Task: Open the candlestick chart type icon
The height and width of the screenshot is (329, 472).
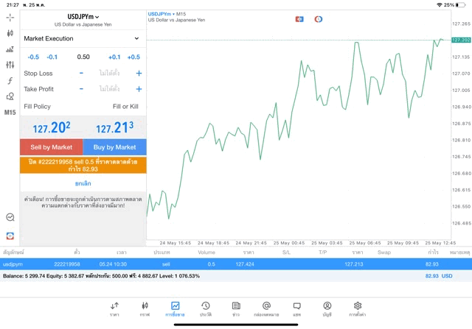Action: pyautogui.click(x=10, y=33)
